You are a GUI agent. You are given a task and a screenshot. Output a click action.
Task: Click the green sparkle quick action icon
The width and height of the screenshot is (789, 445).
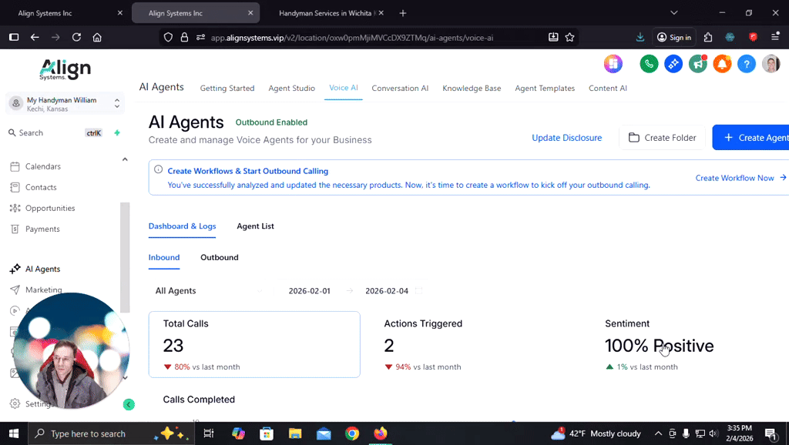(x=117, y=132)
